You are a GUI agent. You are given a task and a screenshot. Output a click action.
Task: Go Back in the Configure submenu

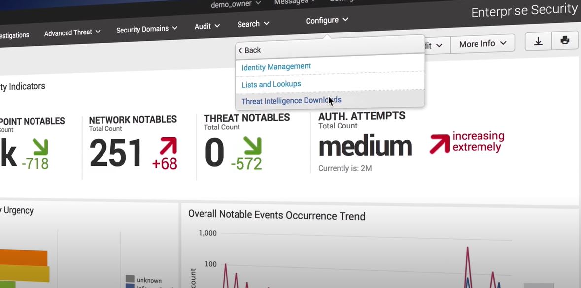(x=250, y=50)
